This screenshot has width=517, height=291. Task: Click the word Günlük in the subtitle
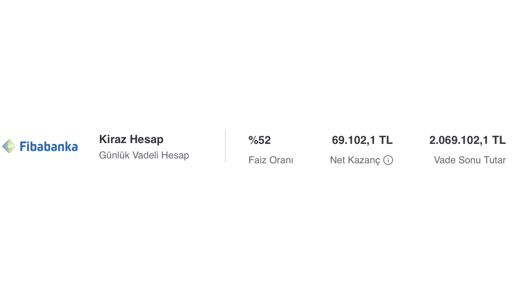tap(114, 155)
